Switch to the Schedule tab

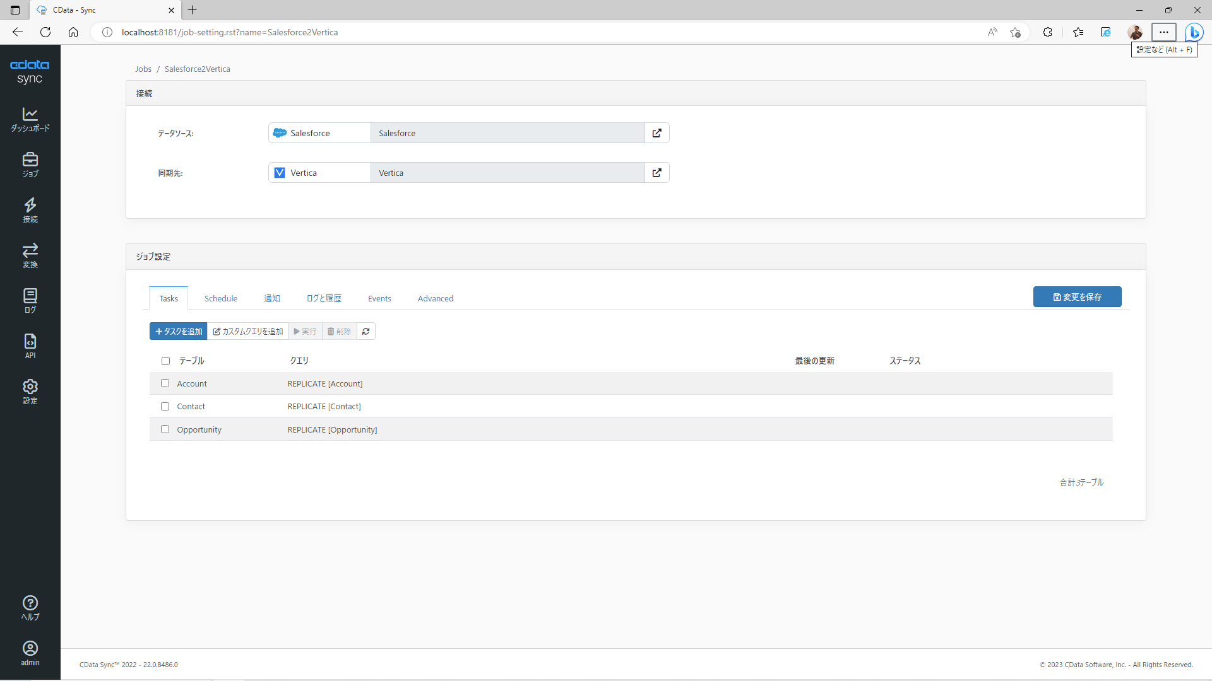tap(221, 298)
